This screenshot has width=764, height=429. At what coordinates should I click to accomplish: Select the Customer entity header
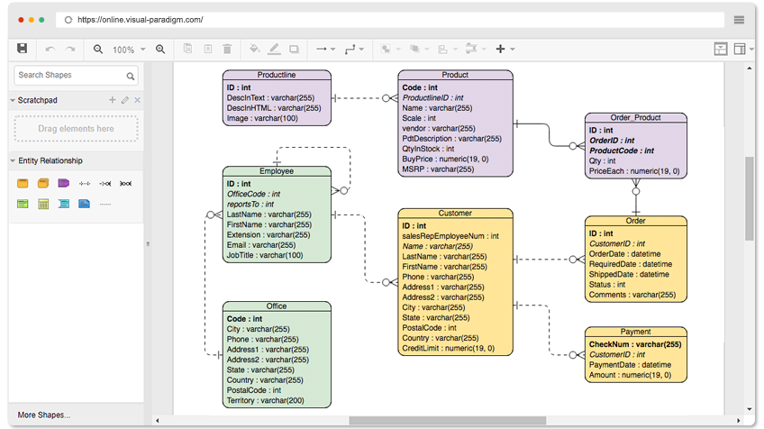click(x=455, y=214)
